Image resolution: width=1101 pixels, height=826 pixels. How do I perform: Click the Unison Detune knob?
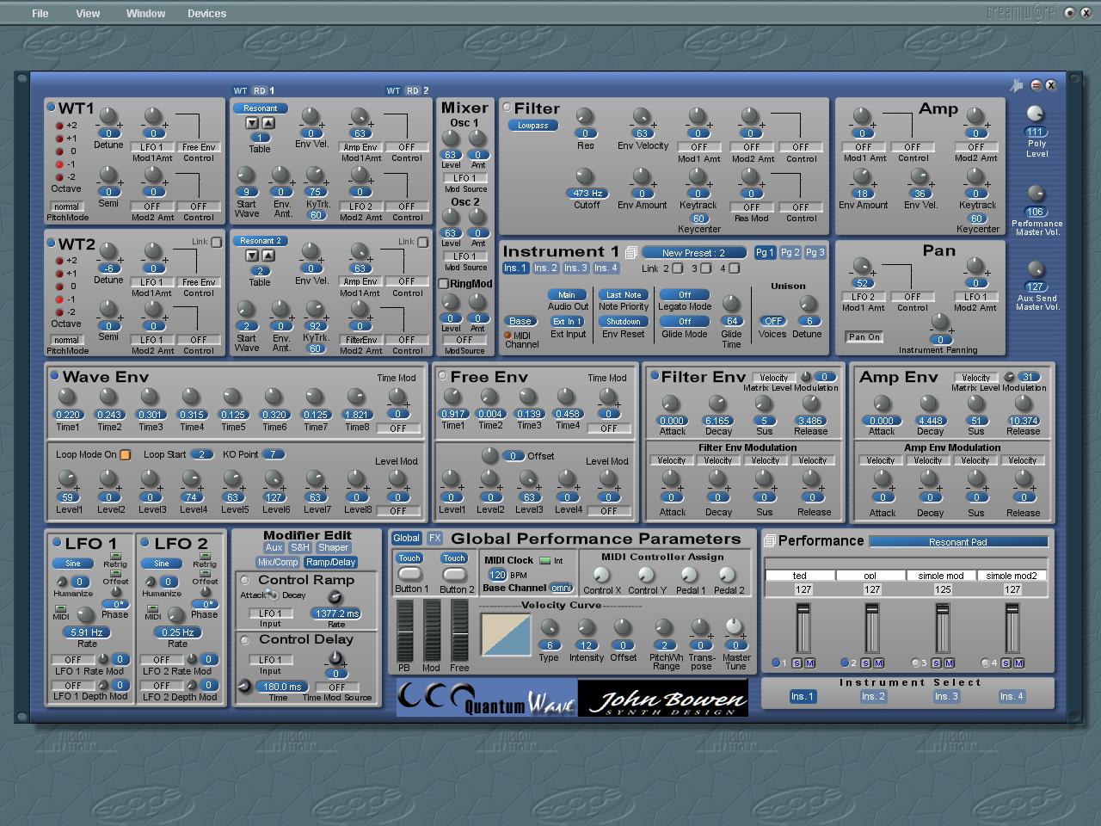[808, 303]
